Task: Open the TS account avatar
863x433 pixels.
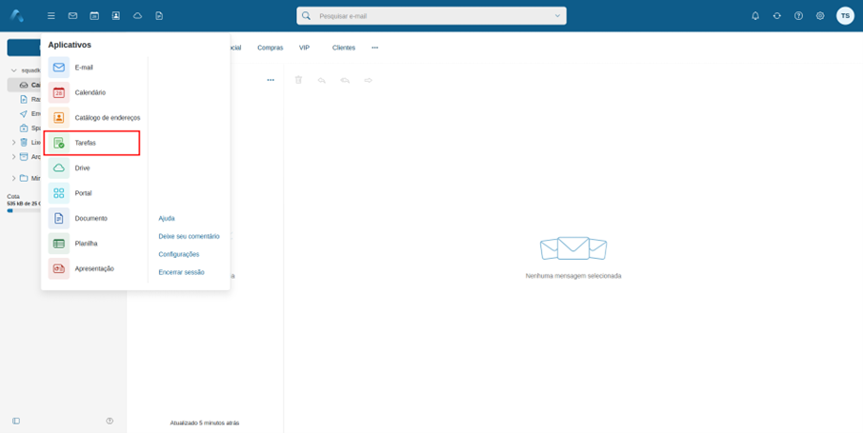Action: (845, 16)
